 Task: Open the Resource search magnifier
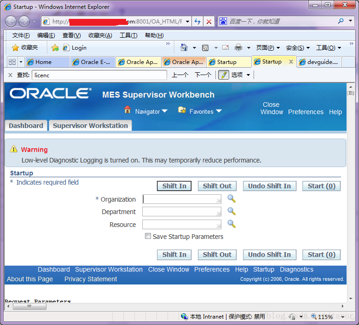point(232,224)
